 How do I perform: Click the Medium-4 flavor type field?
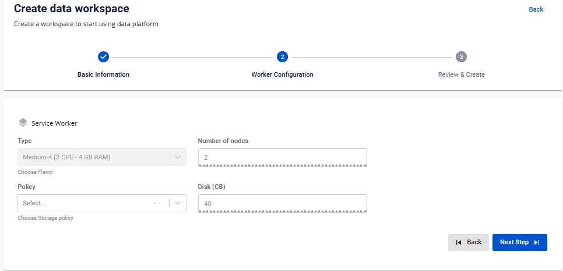[102, 158]
